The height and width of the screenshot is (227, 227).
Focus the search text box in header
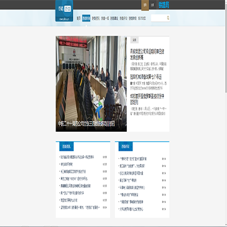(x=159, y=18)
